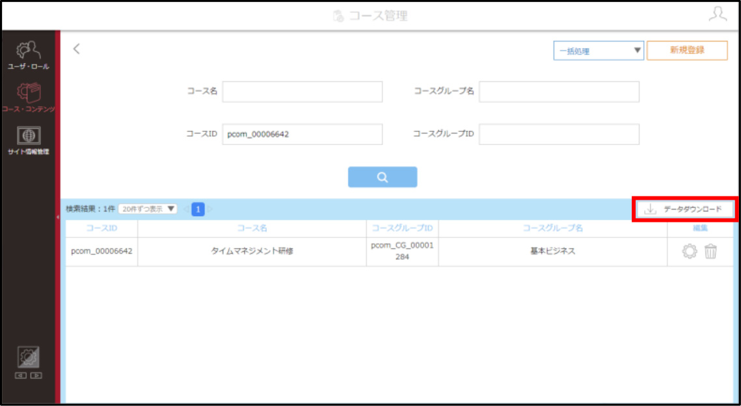
Task: Sort by the コースグループID column header
Action: (x=403, y=228)
